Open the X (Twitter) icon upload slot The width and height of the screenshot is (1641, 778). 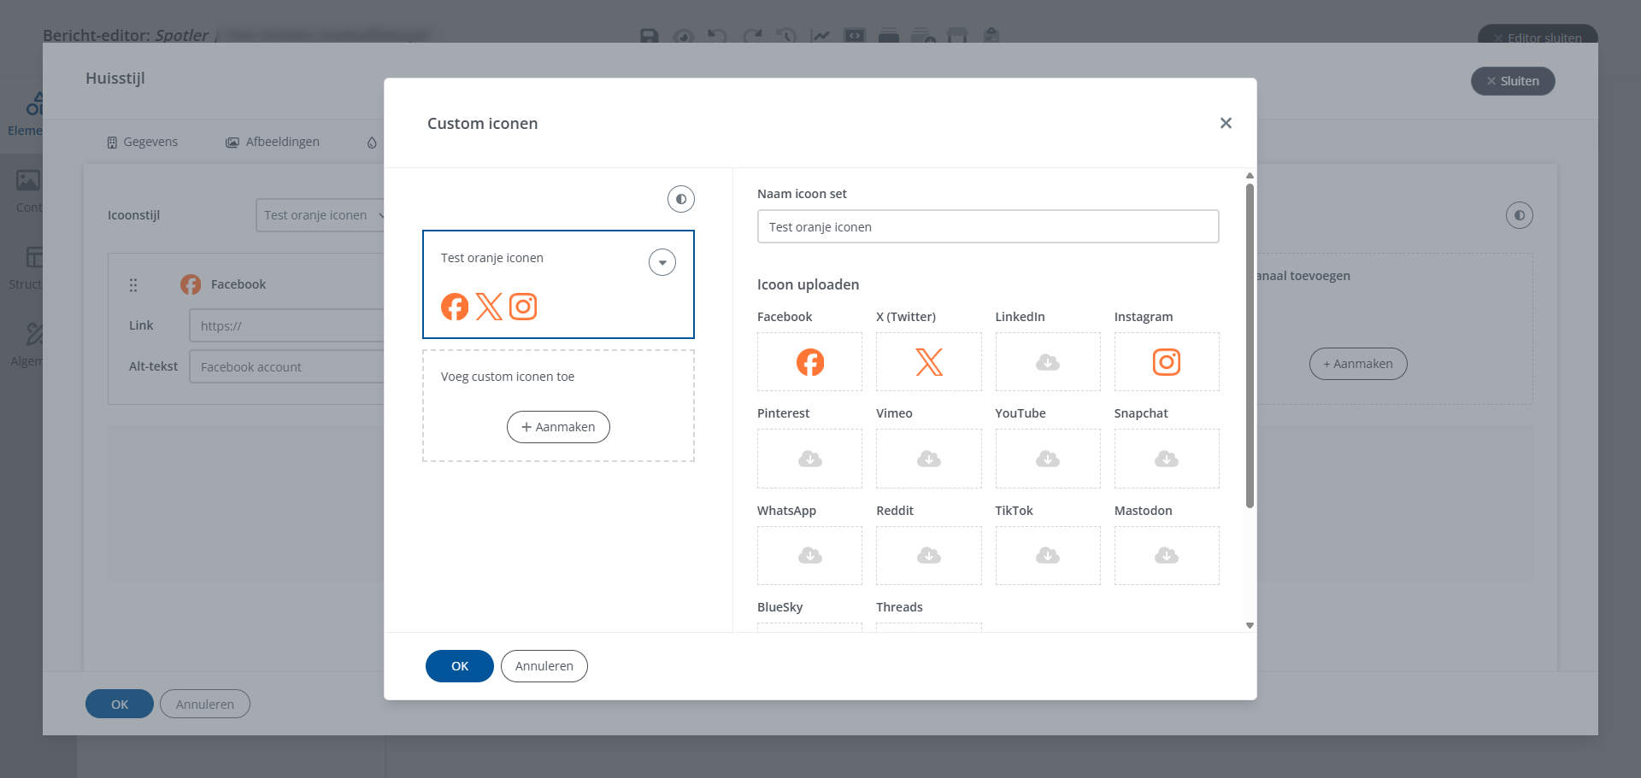[x=929, y=362]
